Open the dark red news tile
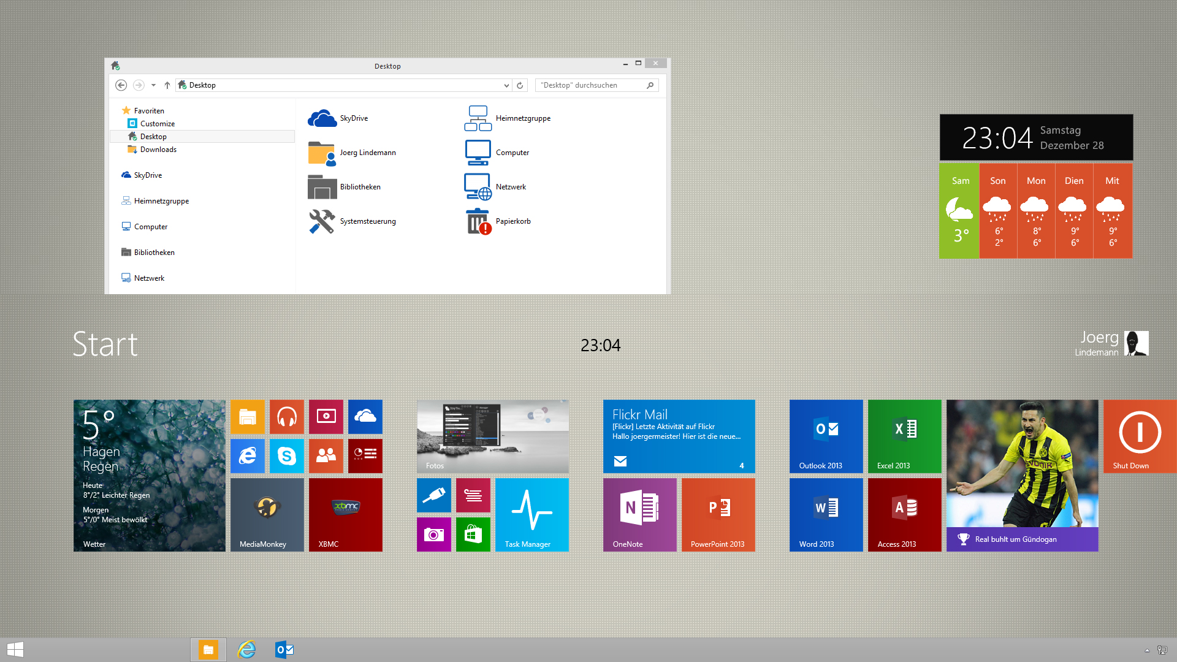The height and width of the screenshot is (662, 1177). [365, 456]
